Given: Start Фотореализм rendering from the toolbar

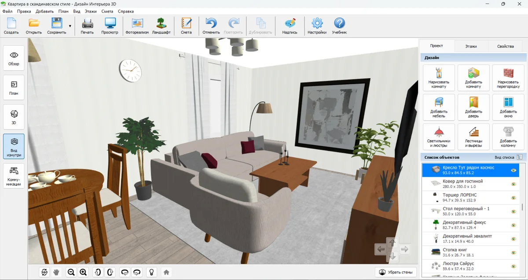Looking at the screenshot, I should [x=137, y=26].
